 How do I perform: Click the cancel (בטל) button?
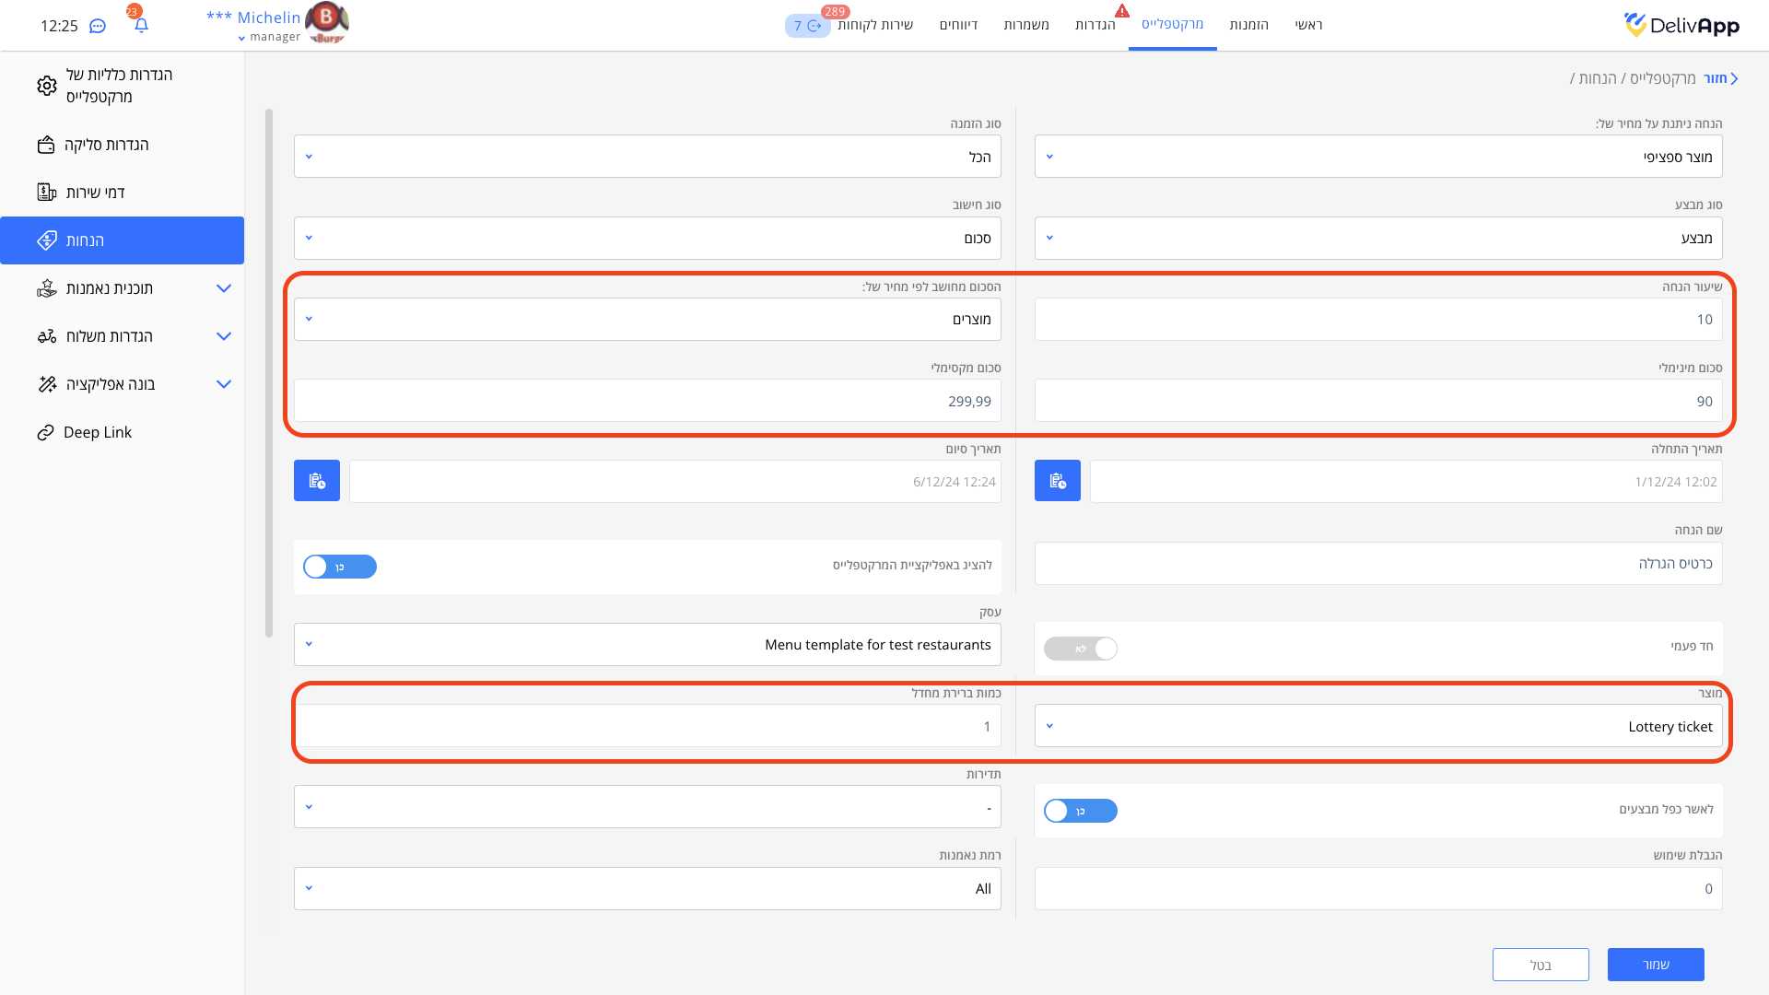(x=1540, y=965)
